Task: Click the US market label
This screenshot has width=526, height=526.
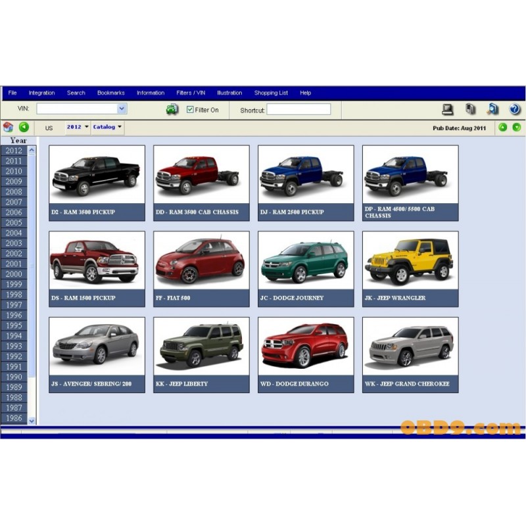Action: 49,128
